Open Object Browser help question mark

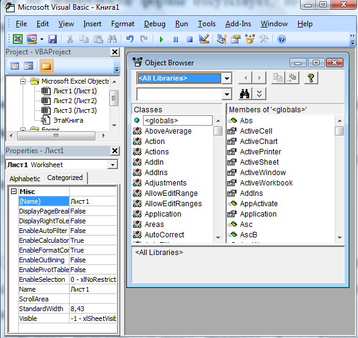tap(311, 77)
